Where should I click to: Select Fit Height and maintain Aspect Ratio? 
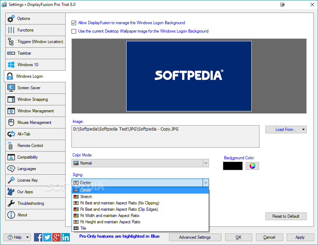coord(140,222)
